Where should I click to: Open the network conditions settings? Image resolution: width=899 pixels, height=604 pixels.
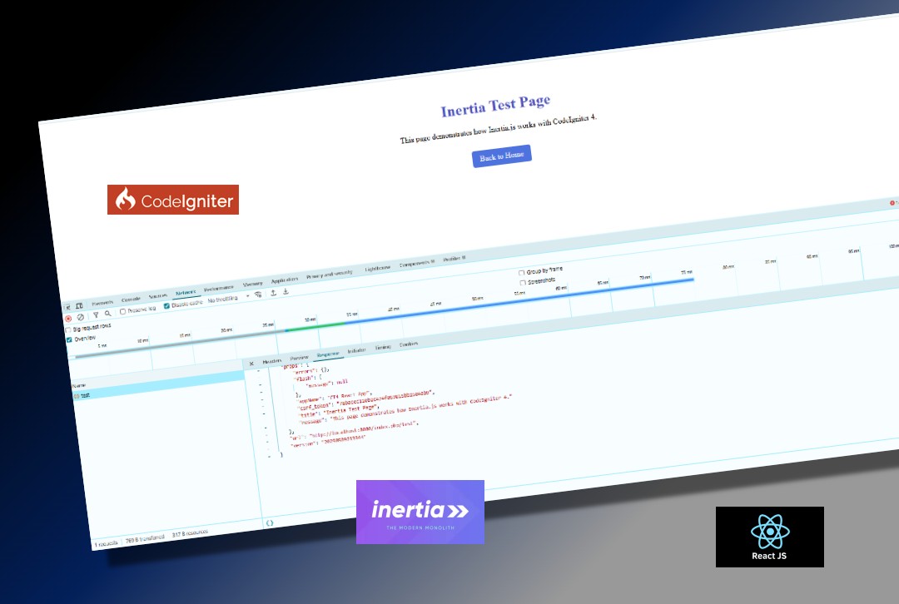pyautogui.click(x=259, y=294)
